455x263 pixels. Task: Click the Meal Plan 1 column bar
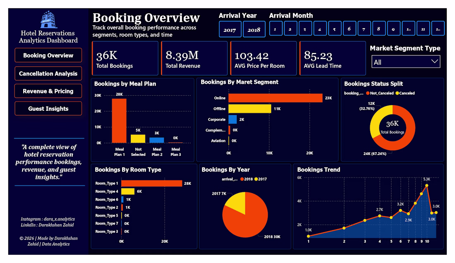coord(119,121)
